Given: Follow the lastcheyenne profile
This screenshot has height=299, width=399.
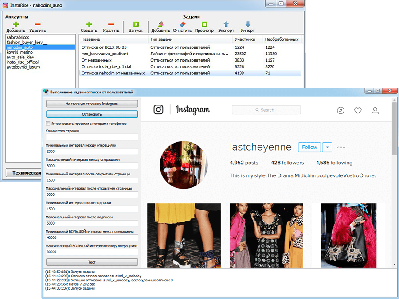Looking at the screenshot, I should tap(309, 147).
